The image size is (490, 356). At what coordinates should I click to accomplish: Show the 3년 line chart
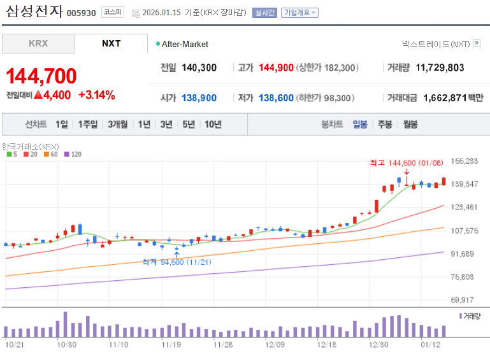point(166,124)
